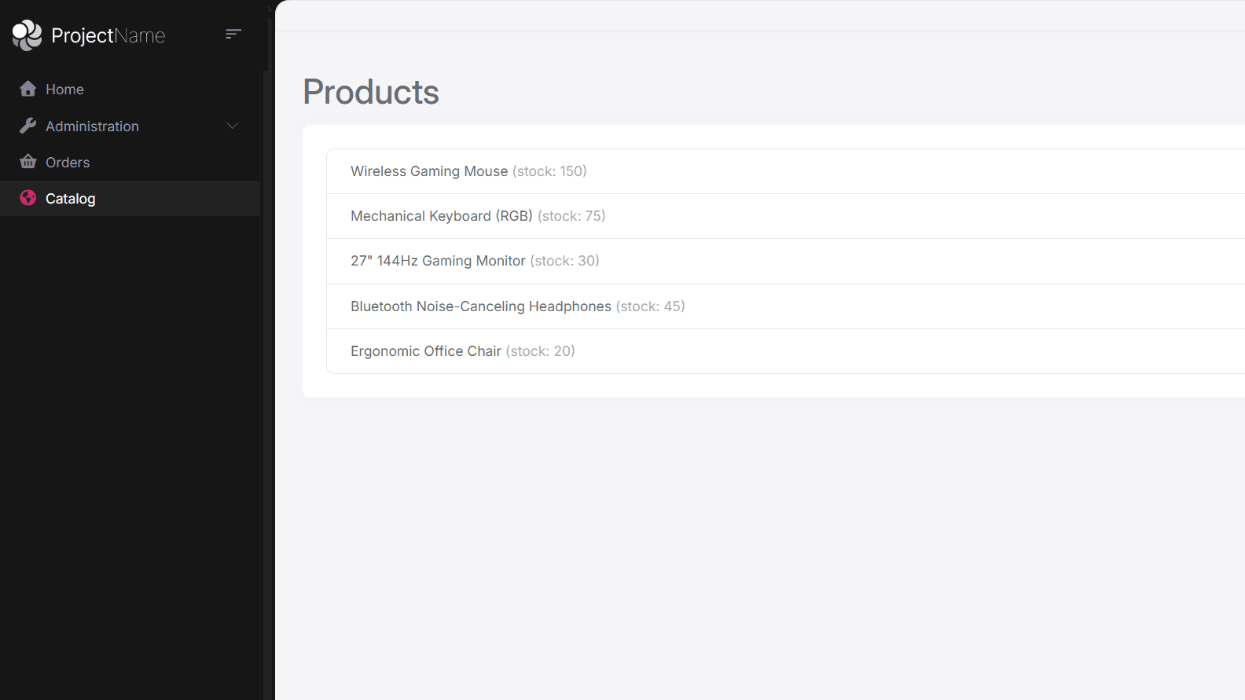The width and height of the screenshot is (1245, 700).
Task: Open the Home menu item
Action: 130,90
